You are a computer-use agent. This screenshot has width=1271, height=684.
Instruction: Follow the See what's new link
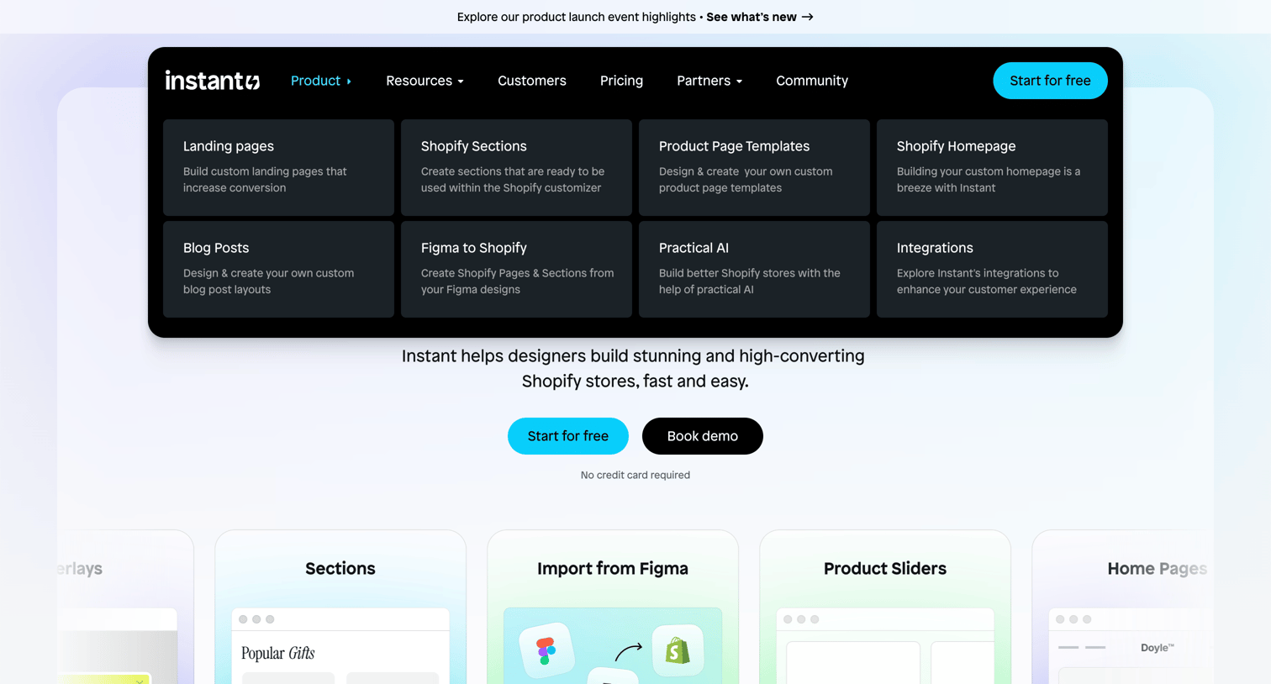pos(760,17)
